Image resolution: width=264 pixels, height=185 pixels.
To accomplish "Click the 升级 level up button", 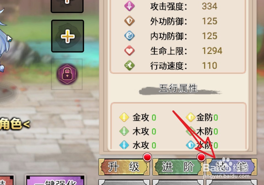I will click(x=124, y=167).
